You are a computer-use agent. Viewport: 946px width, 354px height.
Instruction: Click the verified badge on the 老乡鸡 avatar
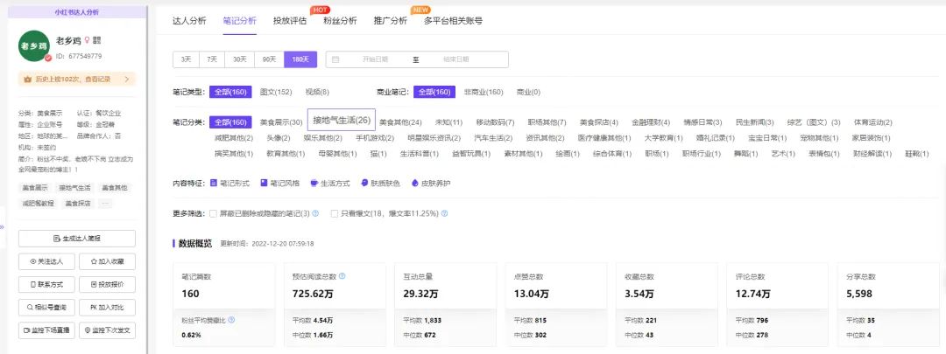tap(47, 59)
